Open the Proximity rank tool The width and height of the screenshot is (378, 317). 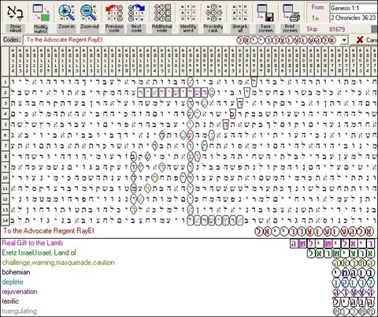point(213,13)
